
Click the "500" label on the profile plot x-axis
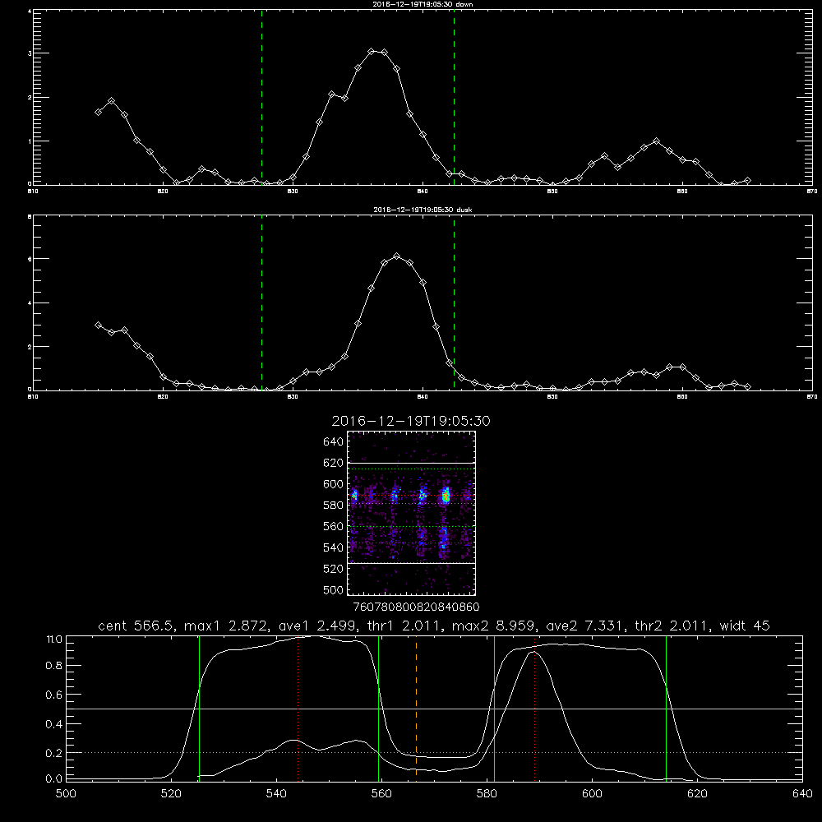click(66, 794)
